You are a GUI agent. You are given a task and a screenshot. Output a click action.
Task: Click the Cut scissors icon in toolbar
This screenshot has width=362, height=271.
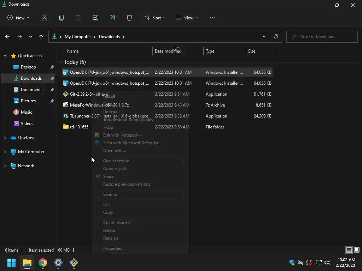click(x=44, y=18)
